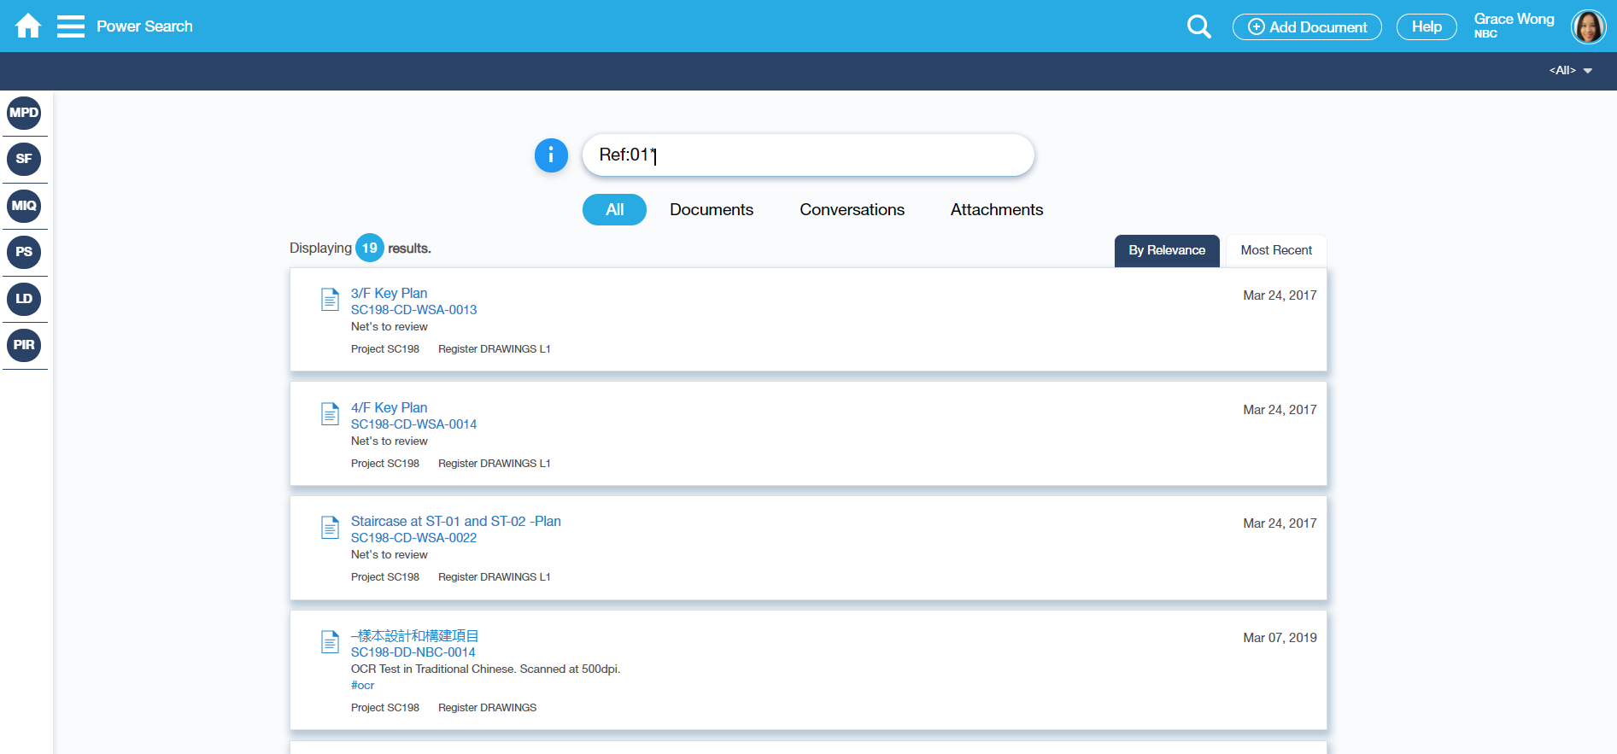This screenshot has height=754, width=1617.
Task: Show search syntax info icon
Action: click(x=551, y=155)
